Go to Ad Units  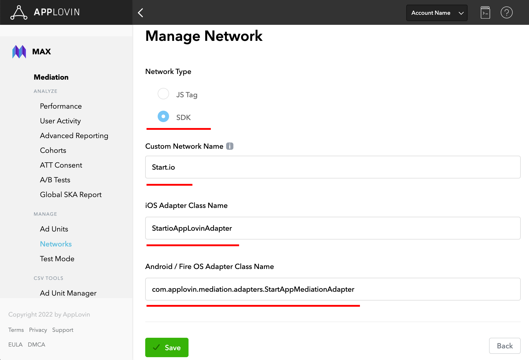click(x=54, y=229)
